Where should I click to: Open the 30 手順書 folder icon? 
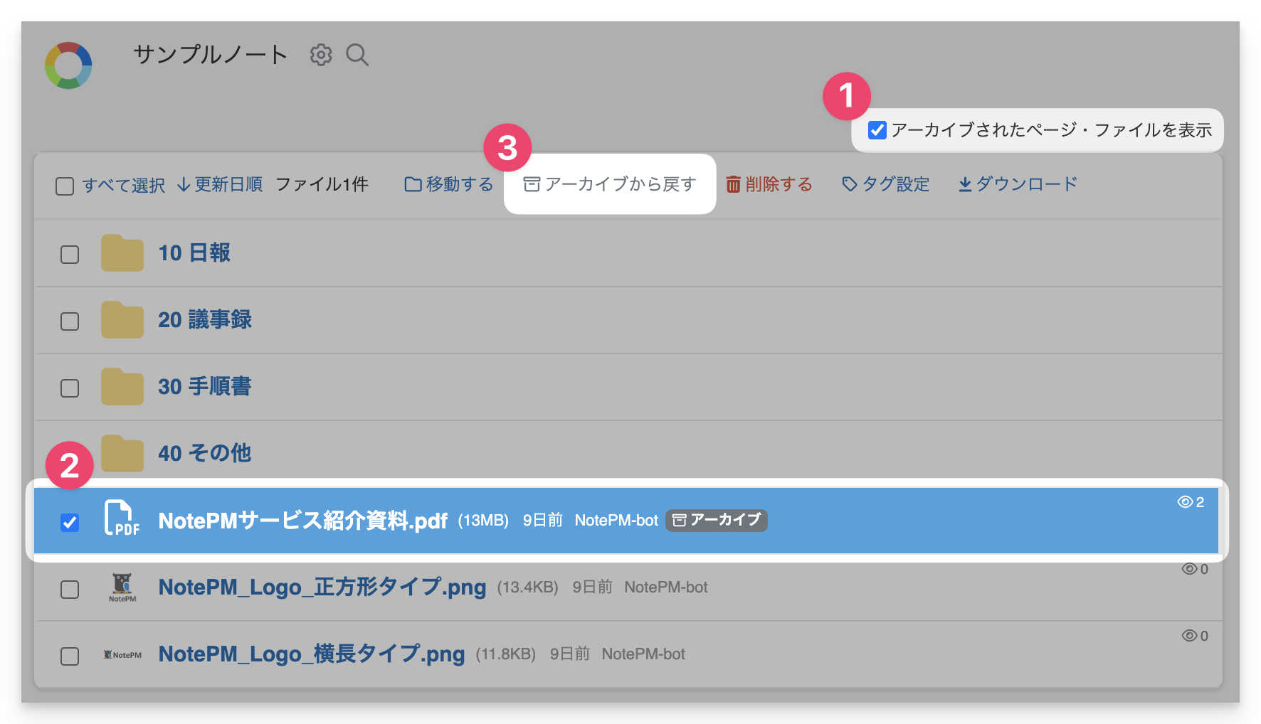122,387
